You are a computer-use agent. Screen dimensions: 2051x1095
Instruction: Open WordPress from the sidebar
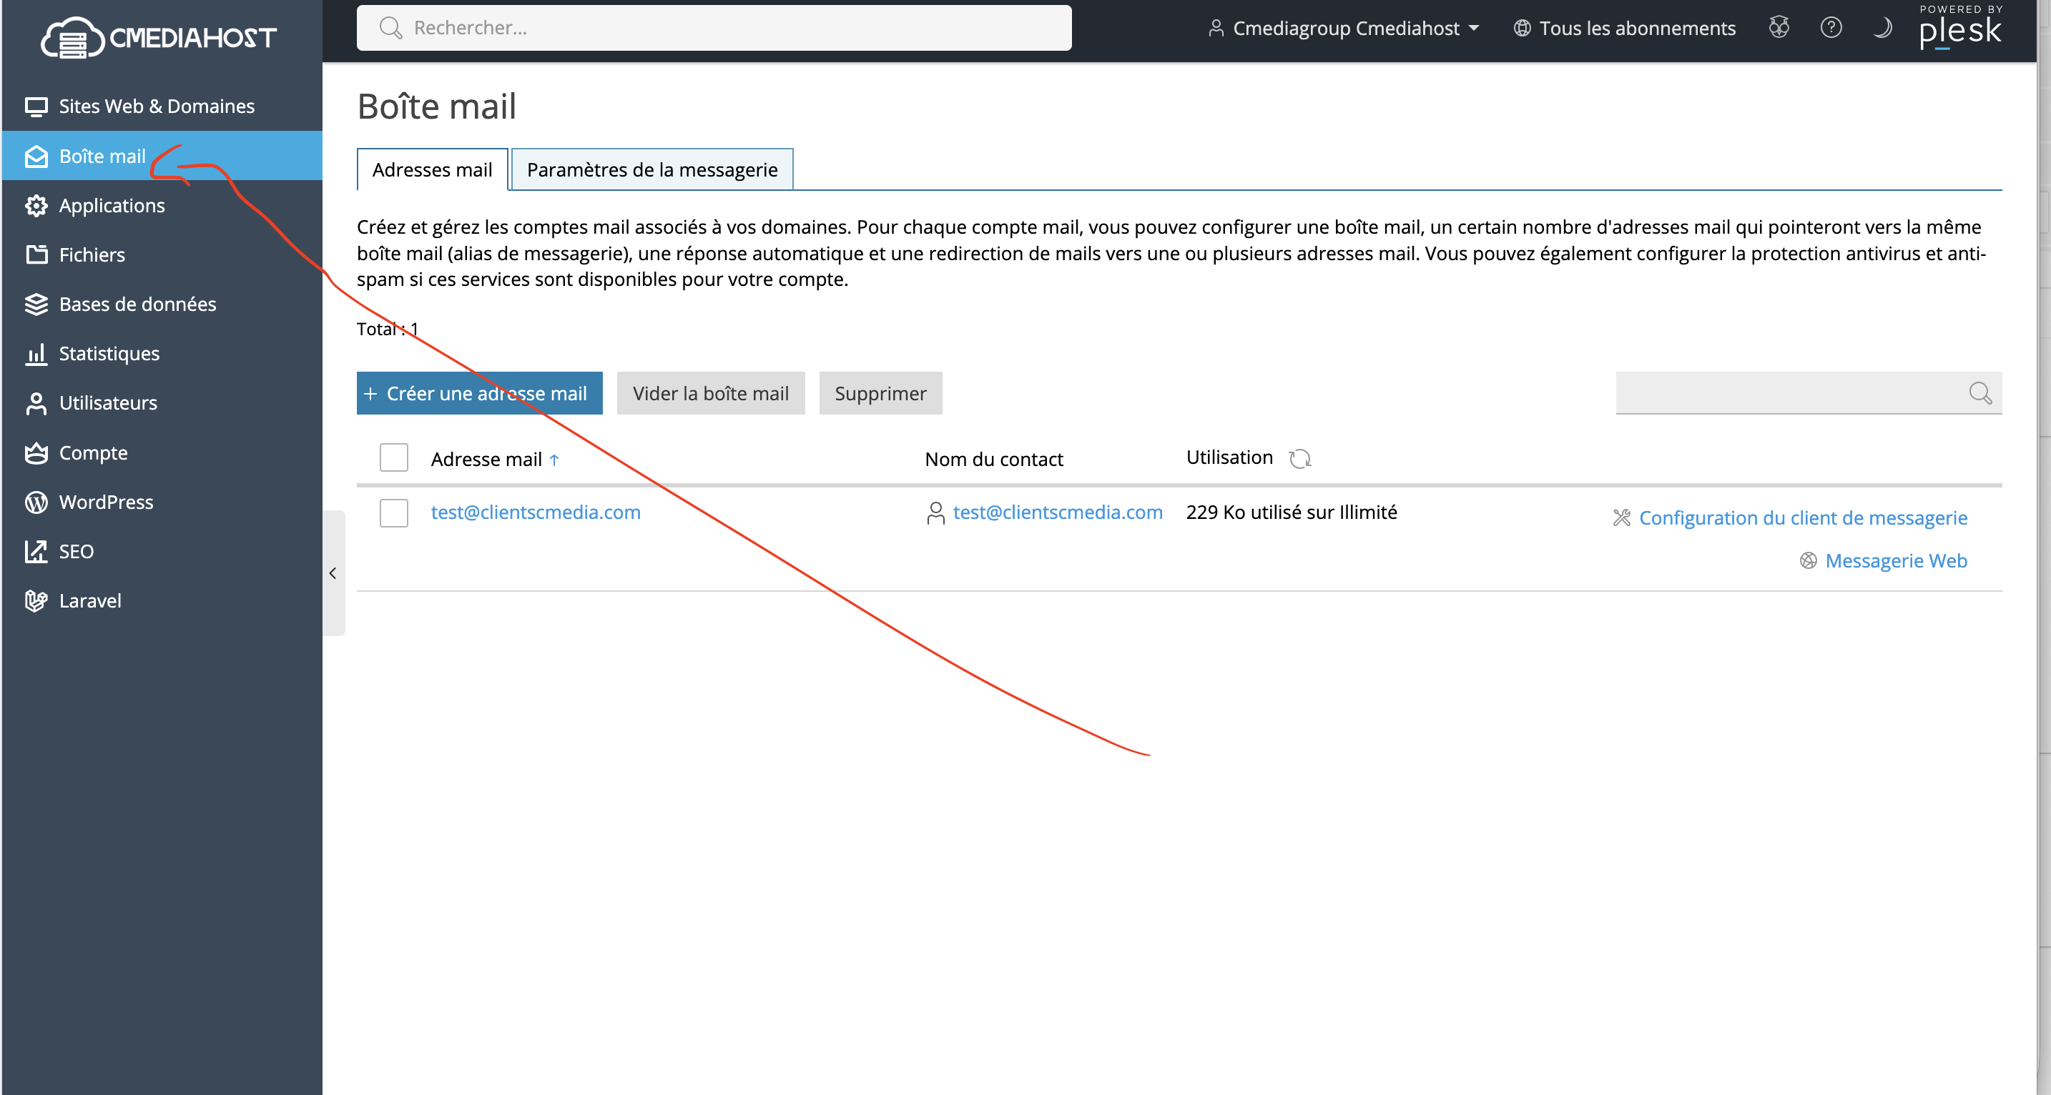click(x=105, y=502)
